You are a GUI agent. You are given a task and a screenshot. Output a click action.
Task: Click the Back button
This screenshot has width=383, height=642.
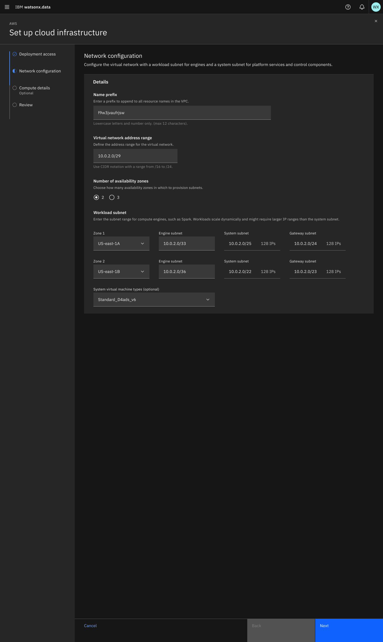pyautogui.click(x=281, y=630)
